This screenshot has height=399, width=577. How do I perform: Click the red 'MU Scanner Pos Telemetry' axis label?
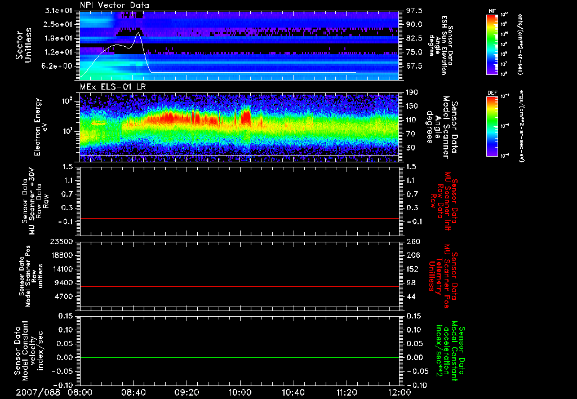443,276
